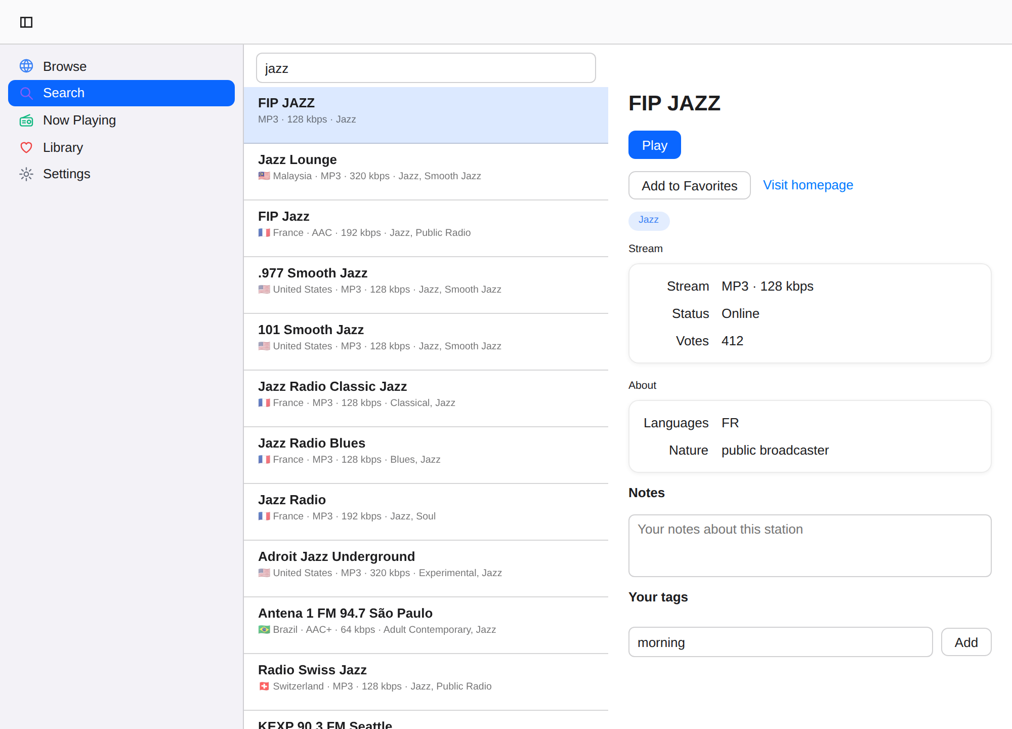Click the Notes section heading
Image resolution: width=1012 pixels, height=729 pixels.
[x=646, y=493]
